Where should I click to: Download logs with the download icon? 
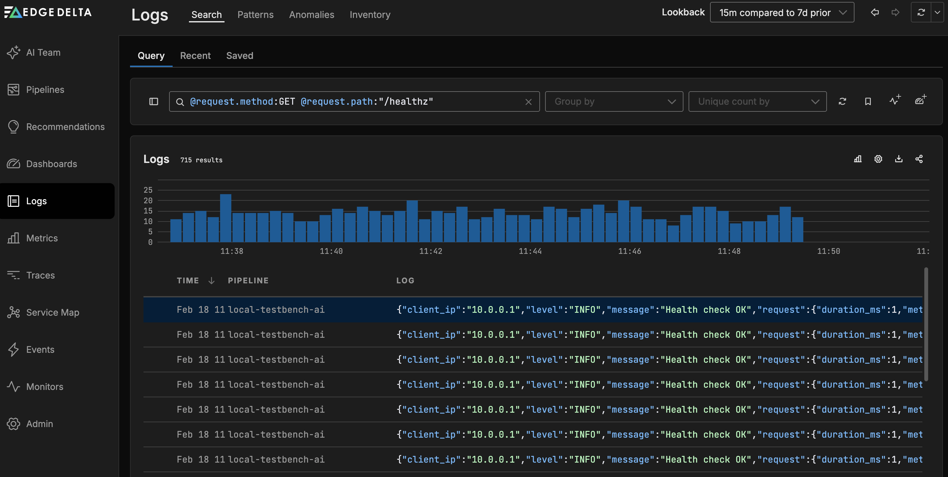898,159
